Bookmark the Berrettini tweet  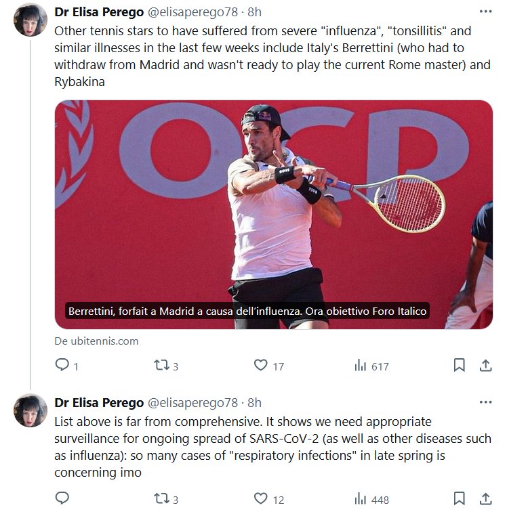(x=459, y=366)
